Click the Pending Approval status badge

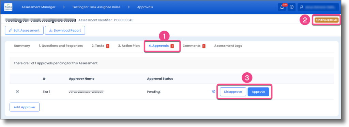coord(327,20)
